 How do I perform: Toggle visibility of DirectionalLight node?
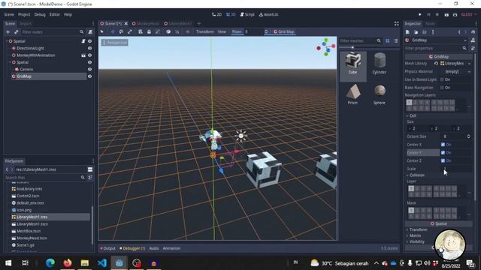pos(90,48)
